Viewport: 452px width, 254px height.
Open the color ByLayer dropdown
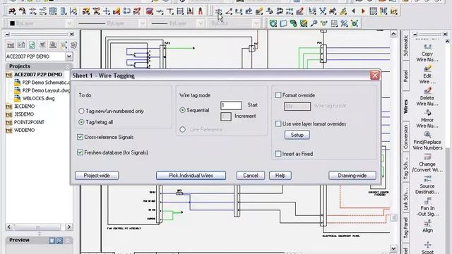pyautogui.click(x=69, y=23)
